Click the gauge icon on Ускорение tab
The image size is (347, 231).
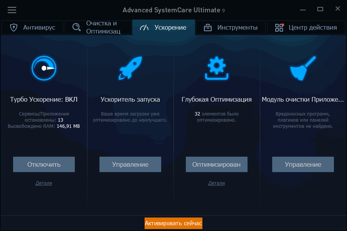click(145, 27)
